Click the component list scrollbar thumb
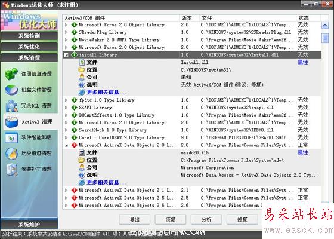Viewport: 334px width, 239px height. tap(325, 38)
